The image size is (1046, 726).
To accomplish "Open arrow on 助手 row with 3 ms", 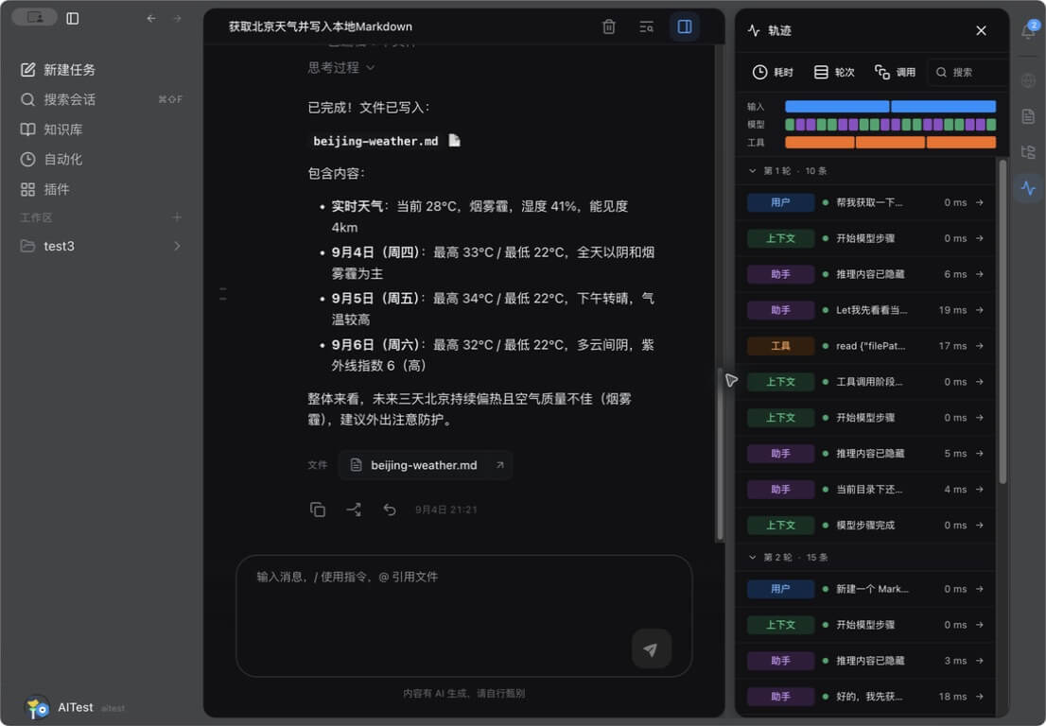I will coord(979,661).
